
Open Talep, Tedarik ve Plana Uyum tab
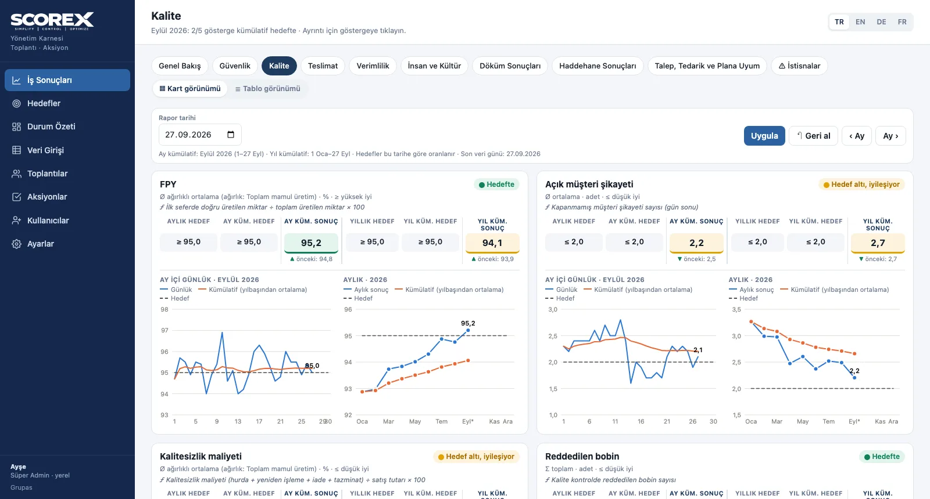(707, 66)
